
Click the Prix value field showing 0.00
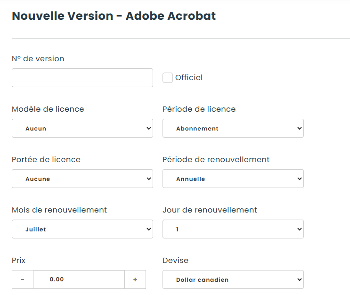(x=79, y=279)
